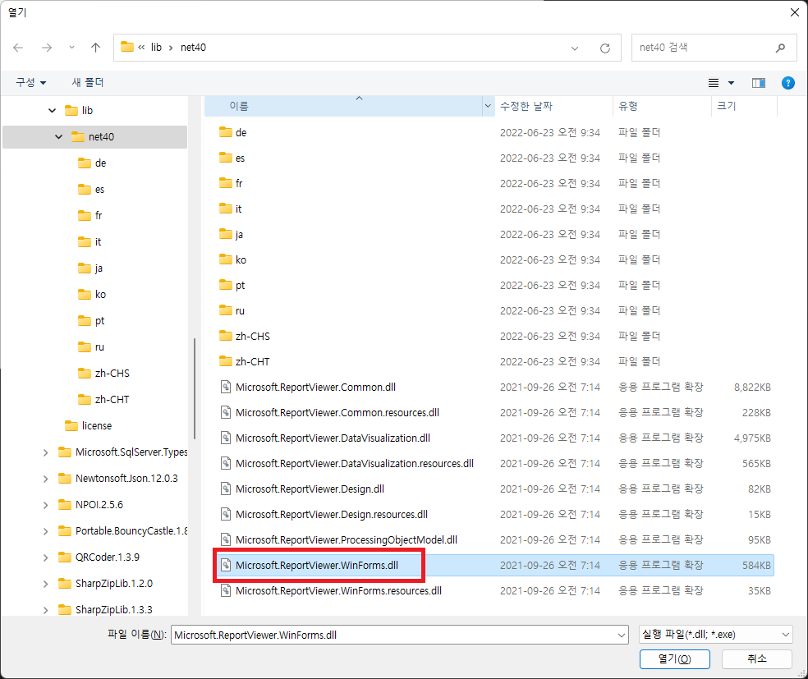Expand Newtonsoft.Json.12.0.3 tree node

pyautogui.click(x=46, y=479)
